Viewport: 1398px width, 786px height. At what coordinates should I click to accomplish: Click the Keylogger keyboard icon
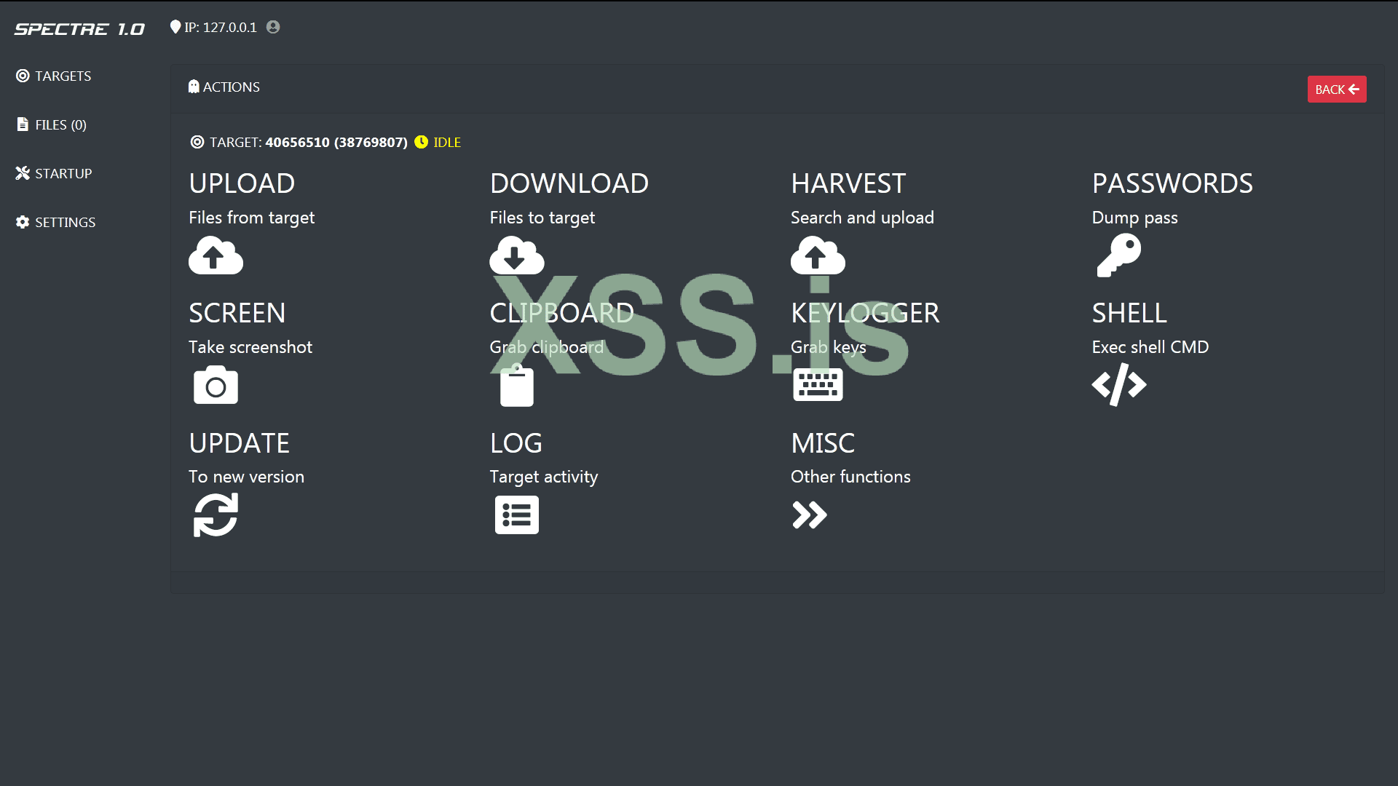coord(818,384)
